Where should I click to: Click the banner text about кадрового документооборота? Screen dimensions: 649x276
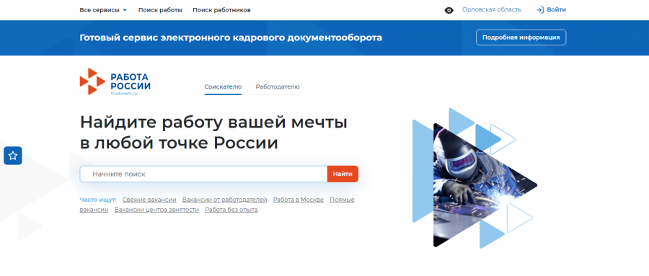(x=231, y=37)
